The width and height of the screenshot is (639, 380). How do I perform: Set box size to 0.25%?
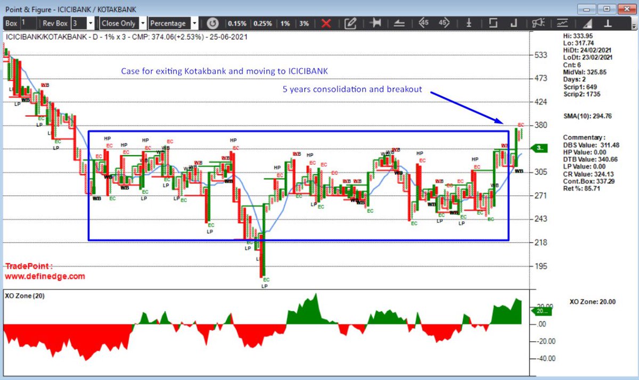coord(263,23)
